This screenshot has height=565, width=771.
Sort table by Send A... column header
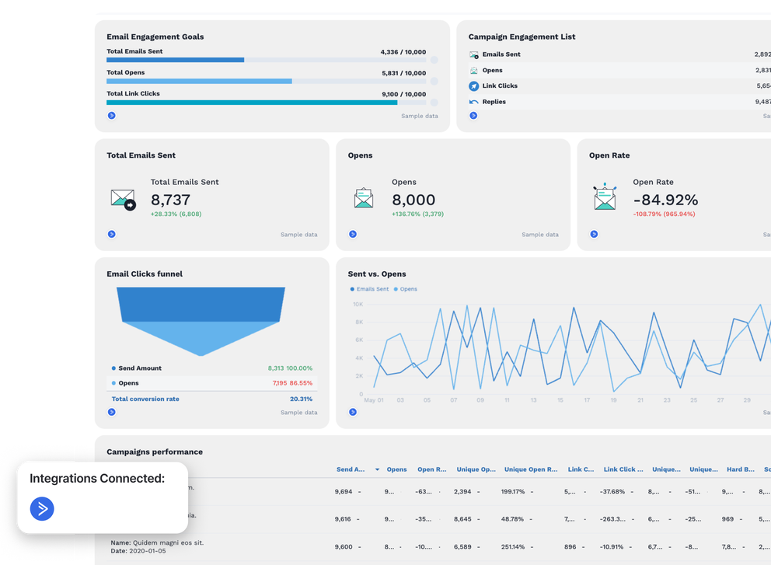click(351, 469)
